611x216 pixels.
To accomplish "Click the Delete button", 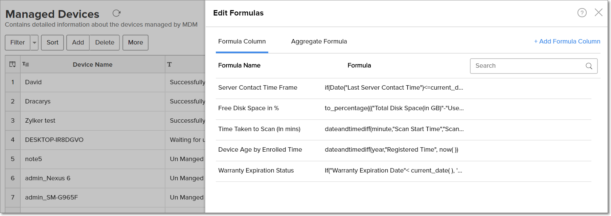I will (x=105, y=42).
